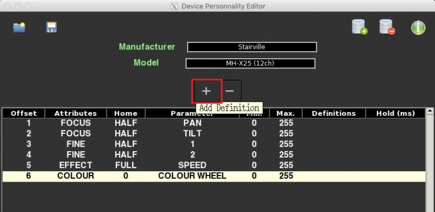Open the green info icon
Screen dimensions: 435x212
pos(418,28)
